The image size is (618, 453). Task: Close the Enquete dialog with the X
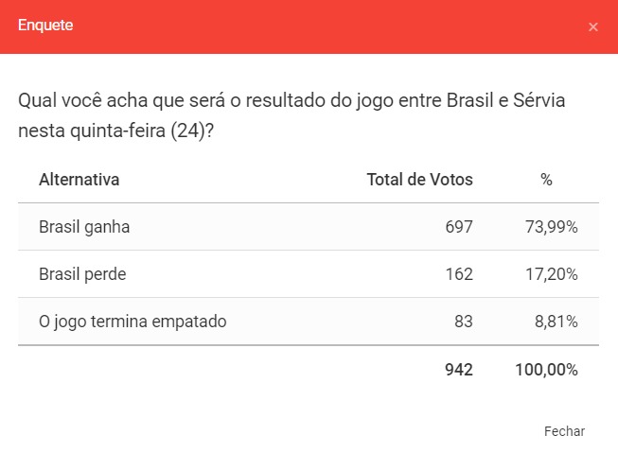point(593,26)
